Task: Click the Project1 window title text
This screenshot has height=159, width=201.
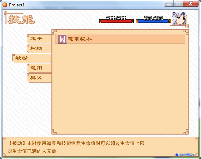Action: (17, 5)
